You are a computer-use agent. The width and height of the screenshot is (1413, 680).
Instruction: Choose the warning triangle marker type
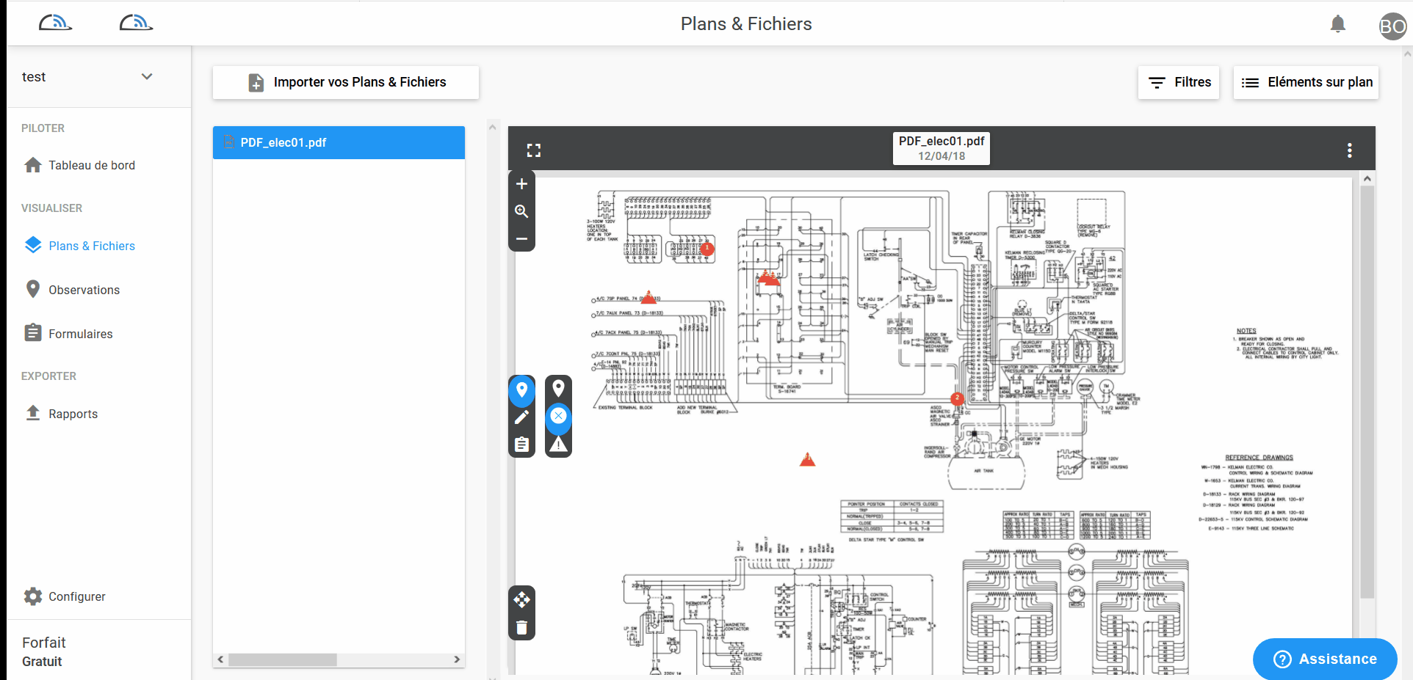click(x=559, y=445)
